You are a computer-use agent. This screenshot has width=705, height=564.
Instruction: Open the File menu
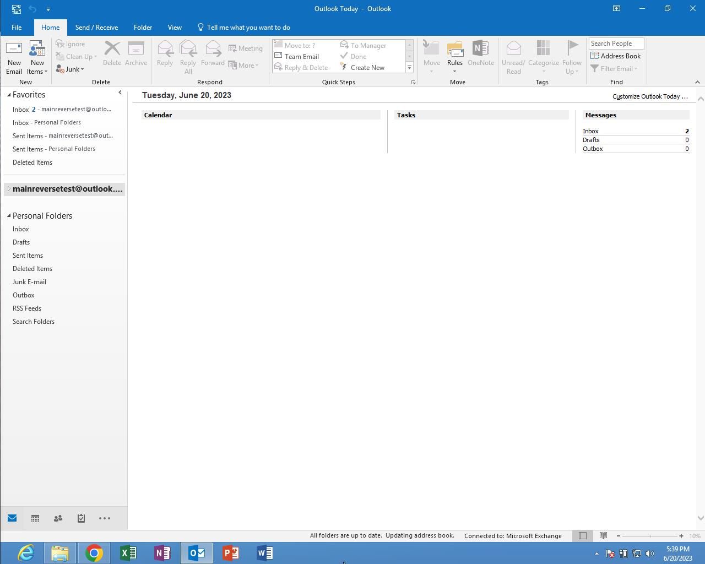[x=17, y=28]
